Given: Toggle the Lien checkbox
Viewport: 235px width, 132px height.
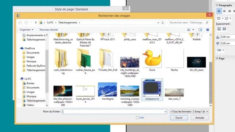Looking at the screenshot, I should [x=137, y=118].
